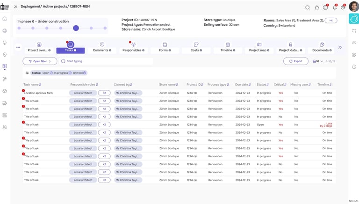Click the Export button
This screenshot has height=204, width=359.
296,61
